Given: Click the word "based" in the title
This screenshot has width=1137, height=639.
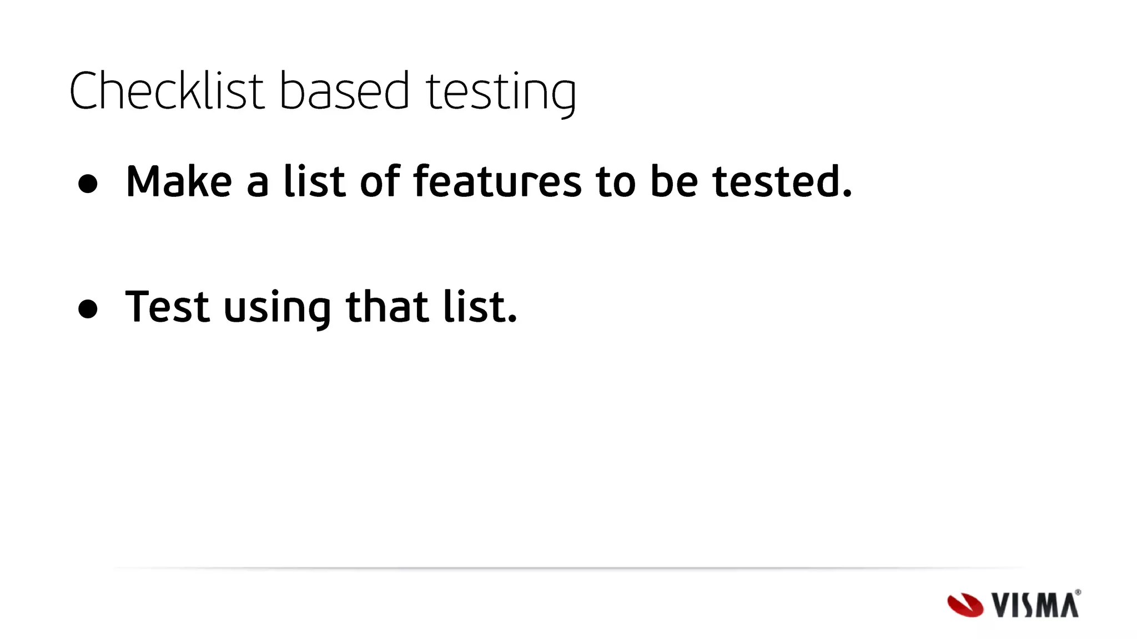Looking at the screenshot, I should pos(344,91).
